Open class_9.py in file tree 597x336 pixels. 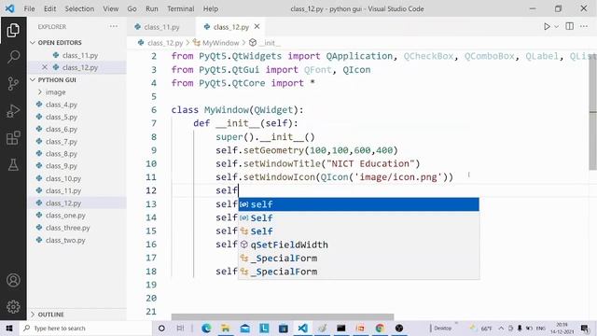(x=62, y=166)
